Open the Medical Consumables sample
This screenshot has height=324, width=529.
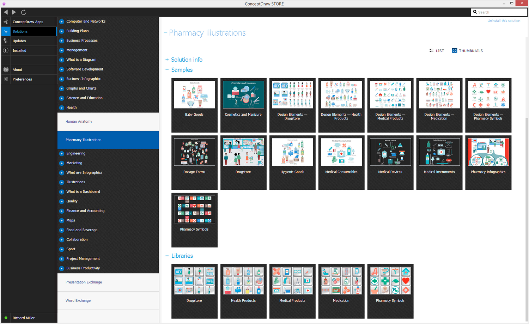(x=341, y=163)
